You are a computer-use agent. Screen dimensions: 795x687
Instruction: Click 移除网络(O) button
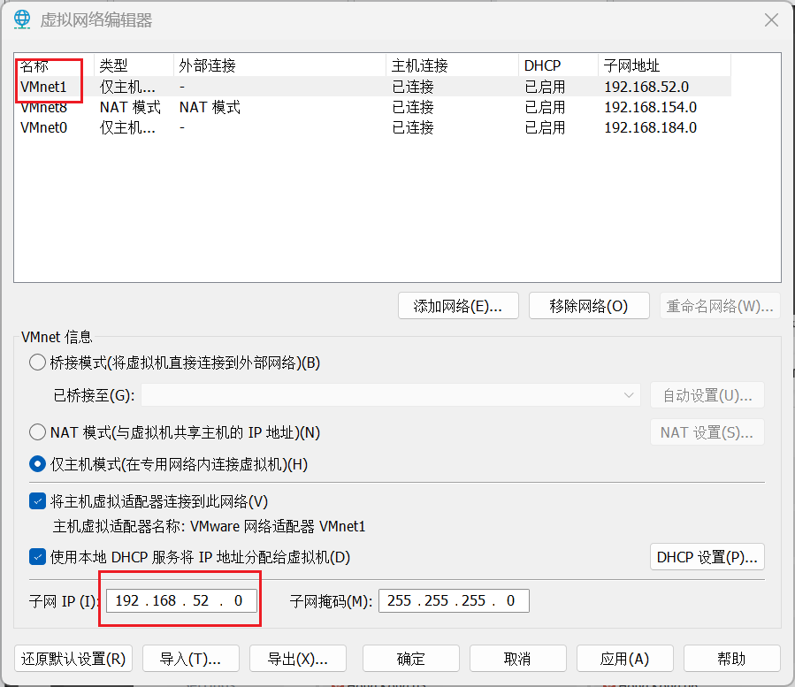point(589,306)
